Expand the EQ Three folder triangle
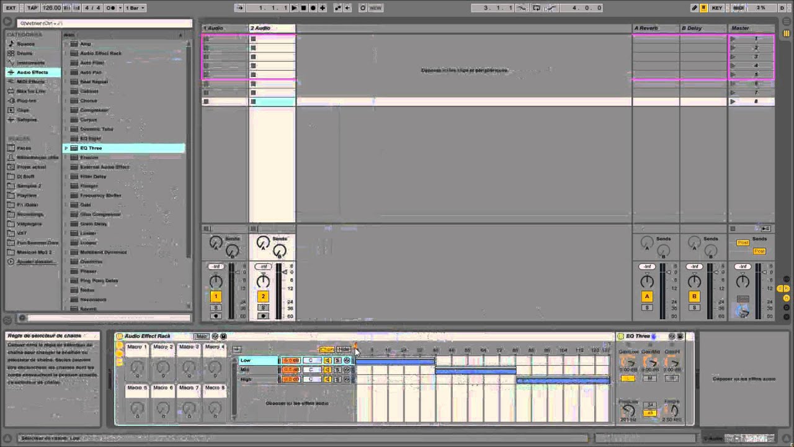The image size is (794, 447). [x=66, y=148]
